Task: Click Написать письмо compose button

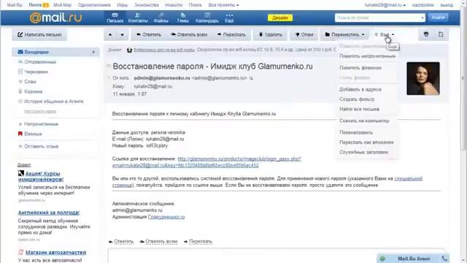Action: pos(39,34)
